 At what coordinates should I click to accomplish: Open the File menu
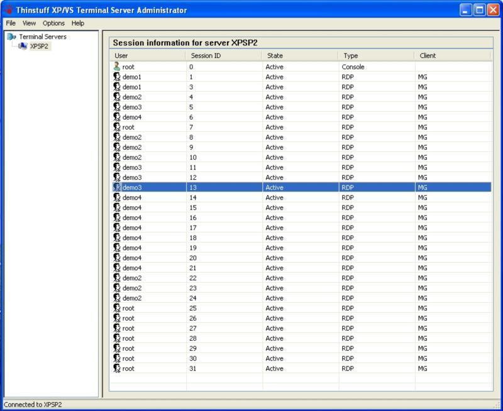point(11,23)
